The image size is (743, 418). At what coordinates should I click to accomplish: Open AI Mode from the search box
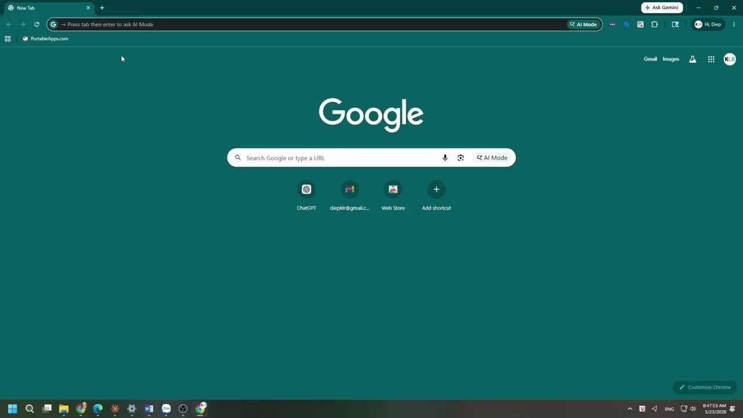pyautogui.click(x=492, y=158)
